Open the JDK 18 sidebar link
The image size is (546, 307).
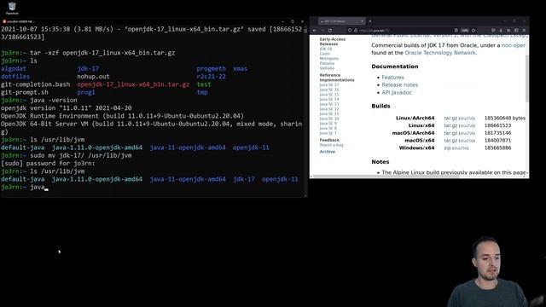326,49
